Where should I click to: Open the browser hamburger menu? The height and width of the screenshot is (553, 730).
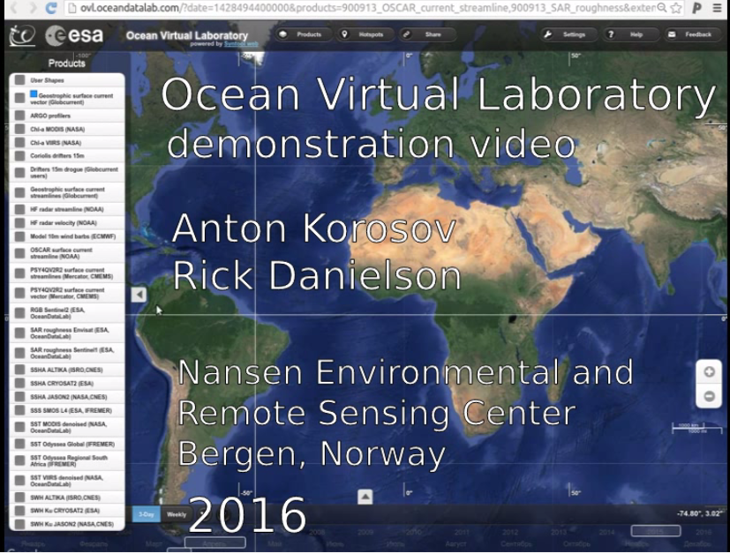click(717, 8)
